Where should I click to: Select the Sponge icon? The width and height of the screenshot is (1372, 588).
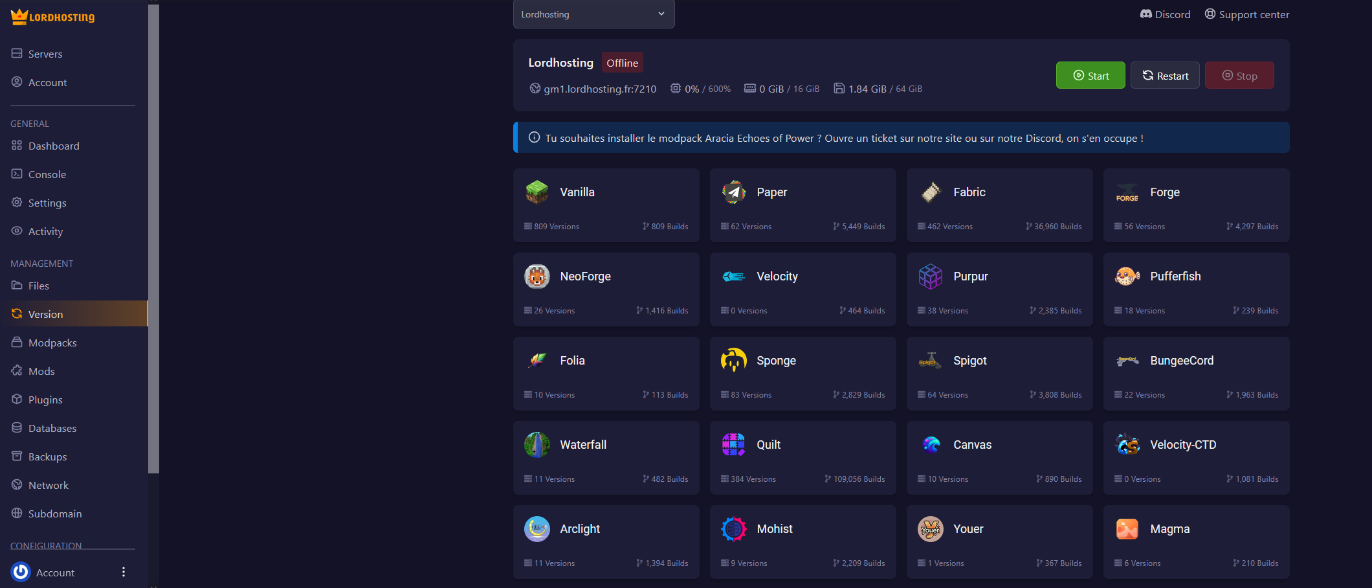[733, 360]
